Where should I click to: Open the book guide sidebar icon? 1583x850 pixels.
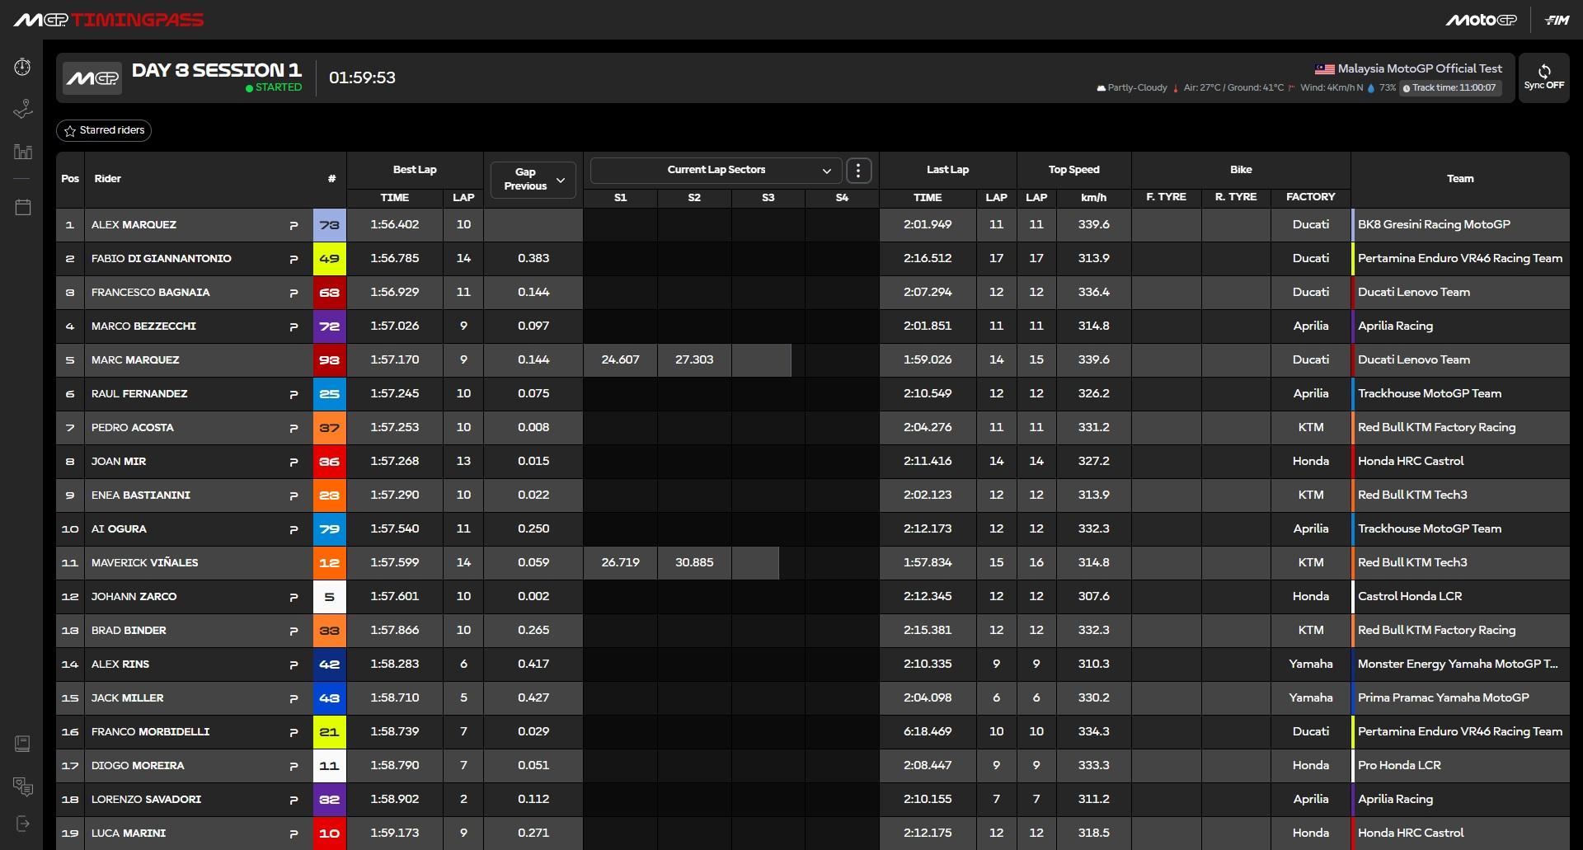click(23, 744)
